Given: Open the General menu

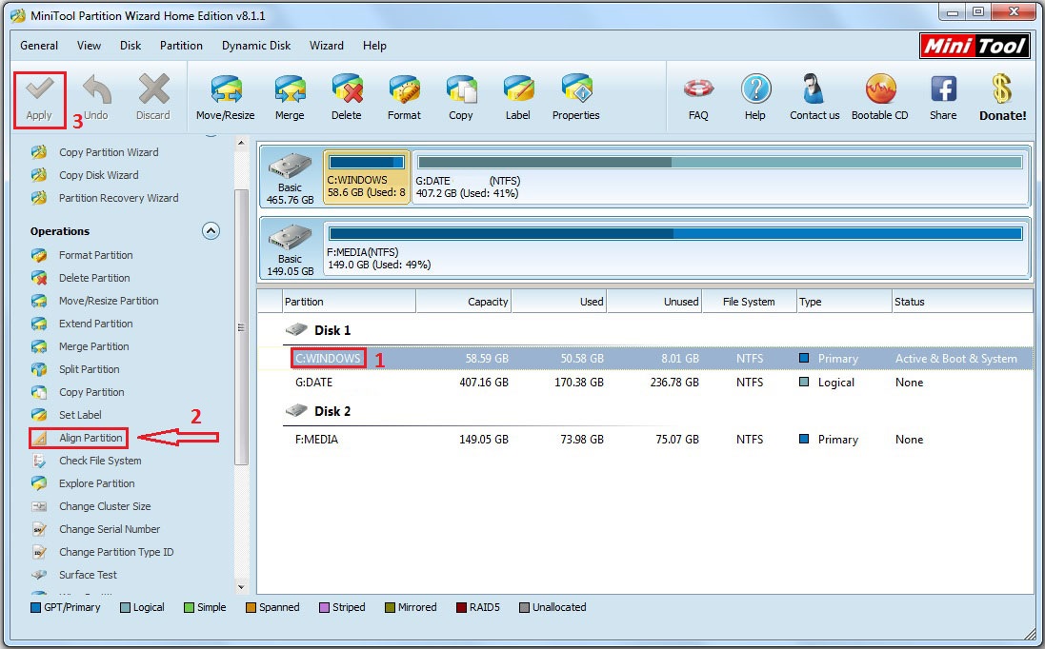Looking at the screenshot, I should pos(39,46).
